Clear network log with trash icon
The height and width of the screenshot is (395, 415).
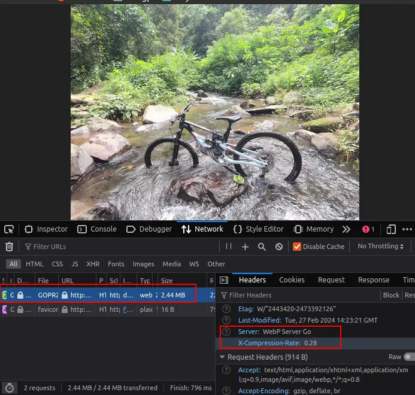pos(9,247)
